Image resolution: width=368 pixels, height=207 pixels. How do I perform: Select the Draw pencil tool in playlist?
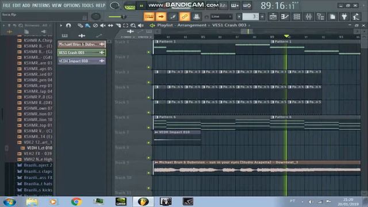point(80,25)
